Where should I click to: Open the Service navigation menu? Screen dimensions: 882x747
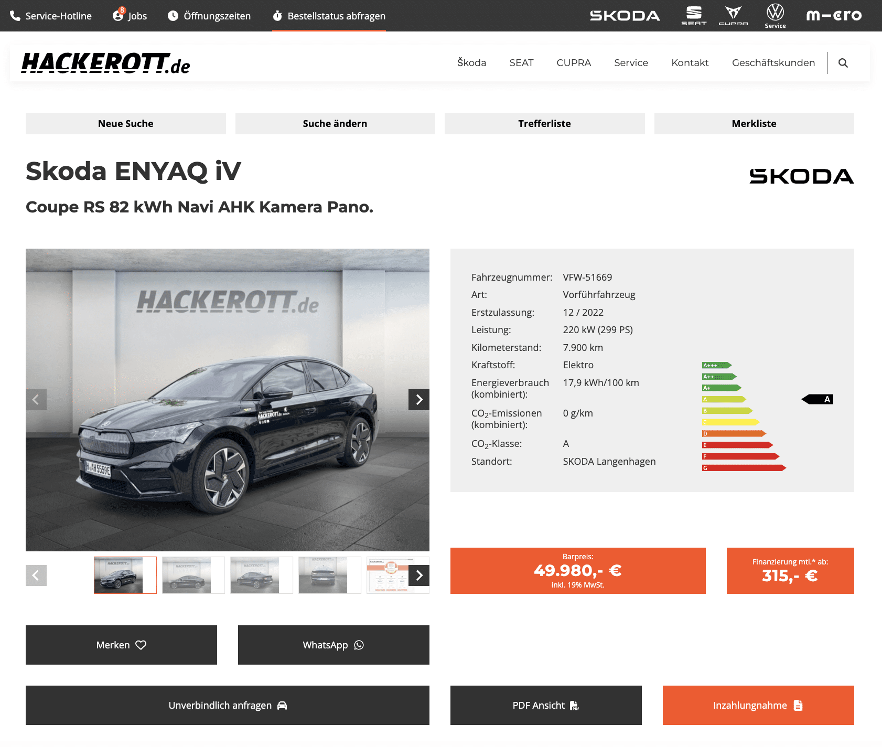coord(631,63)
